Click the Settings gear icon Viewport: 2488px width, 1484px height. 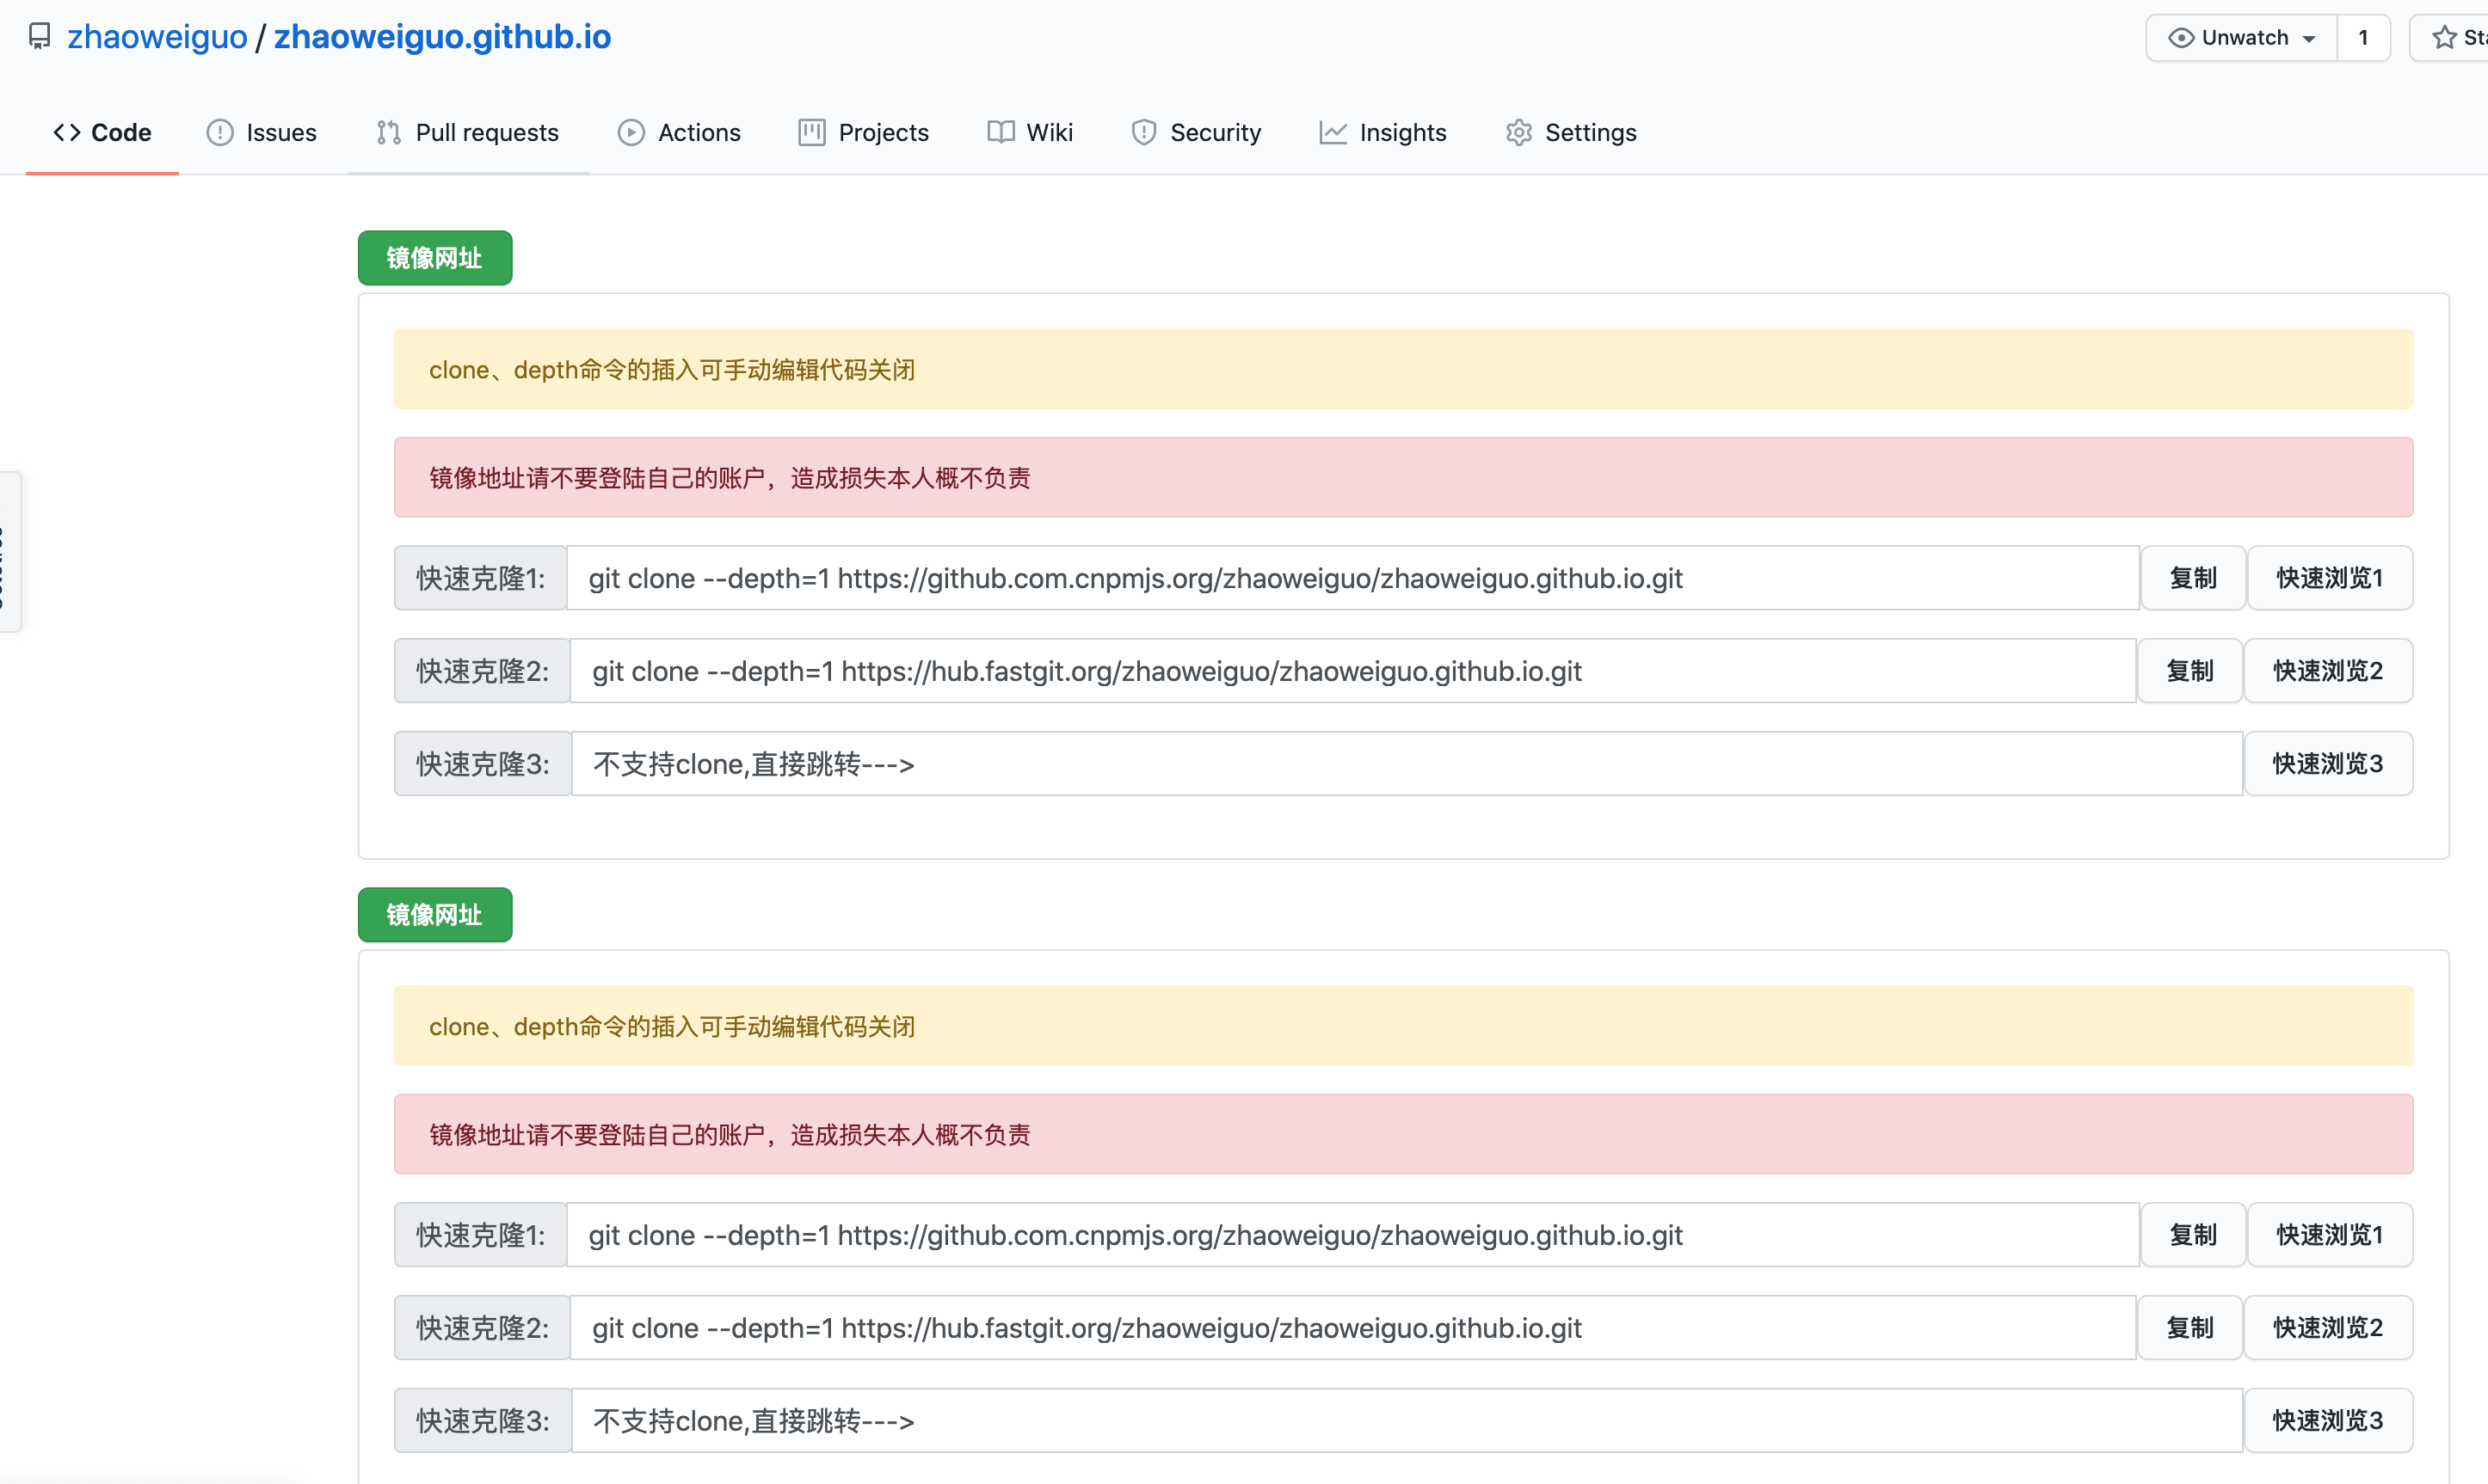point(1518,133)
